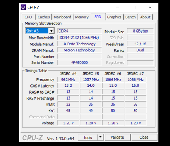The image size is (170, 146).
Task: Click the 8 GBytes module size value
Action: point(140,31)
